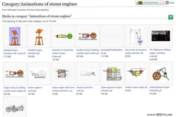Open Newcomen atmospheric engine thumbnail
This screenshot has height=117, width=176.
pos(136,36)
